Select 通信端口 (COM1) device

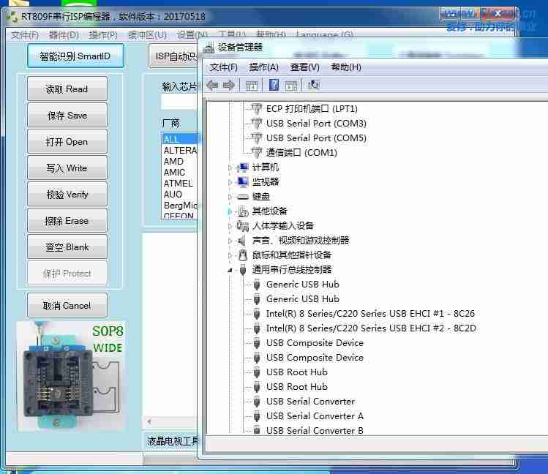[301, 153]
